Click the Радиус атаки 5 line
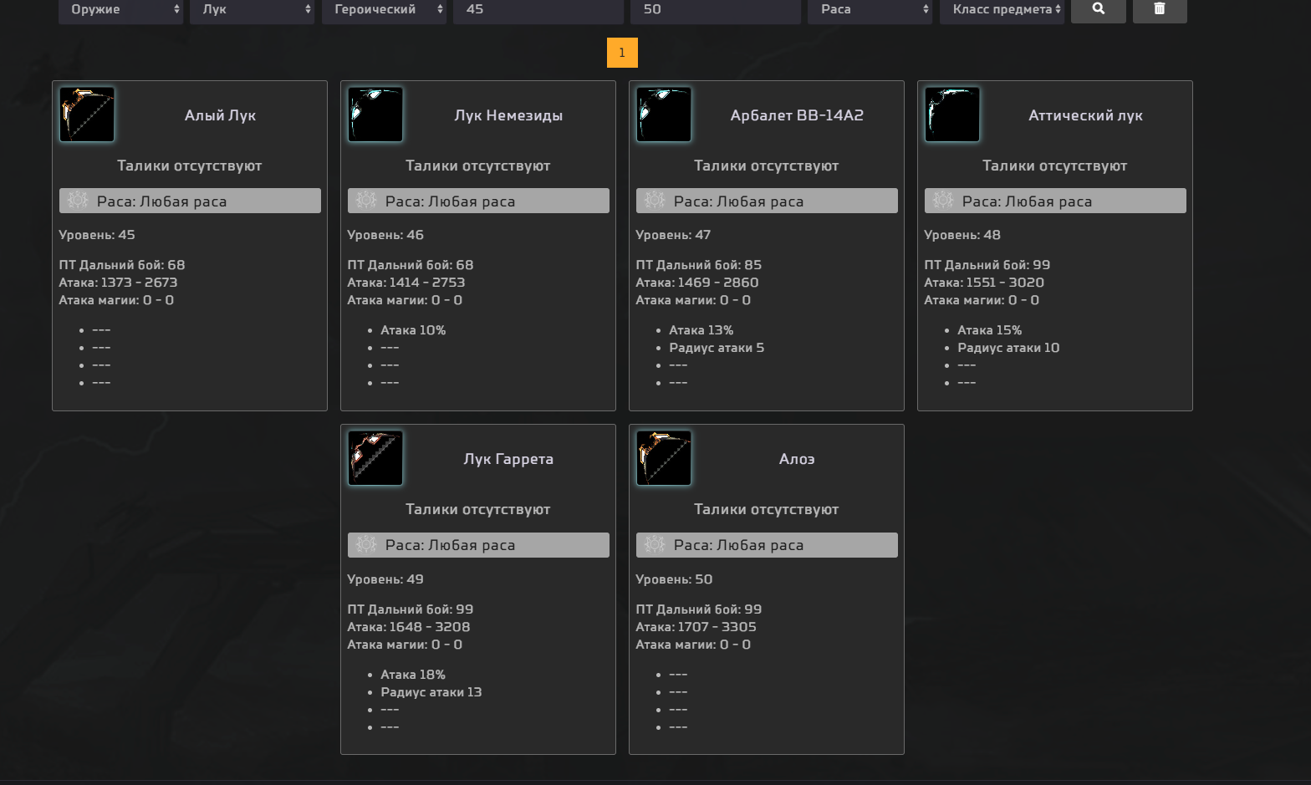This screenshot has width=1311, height=785. (717, 348)
